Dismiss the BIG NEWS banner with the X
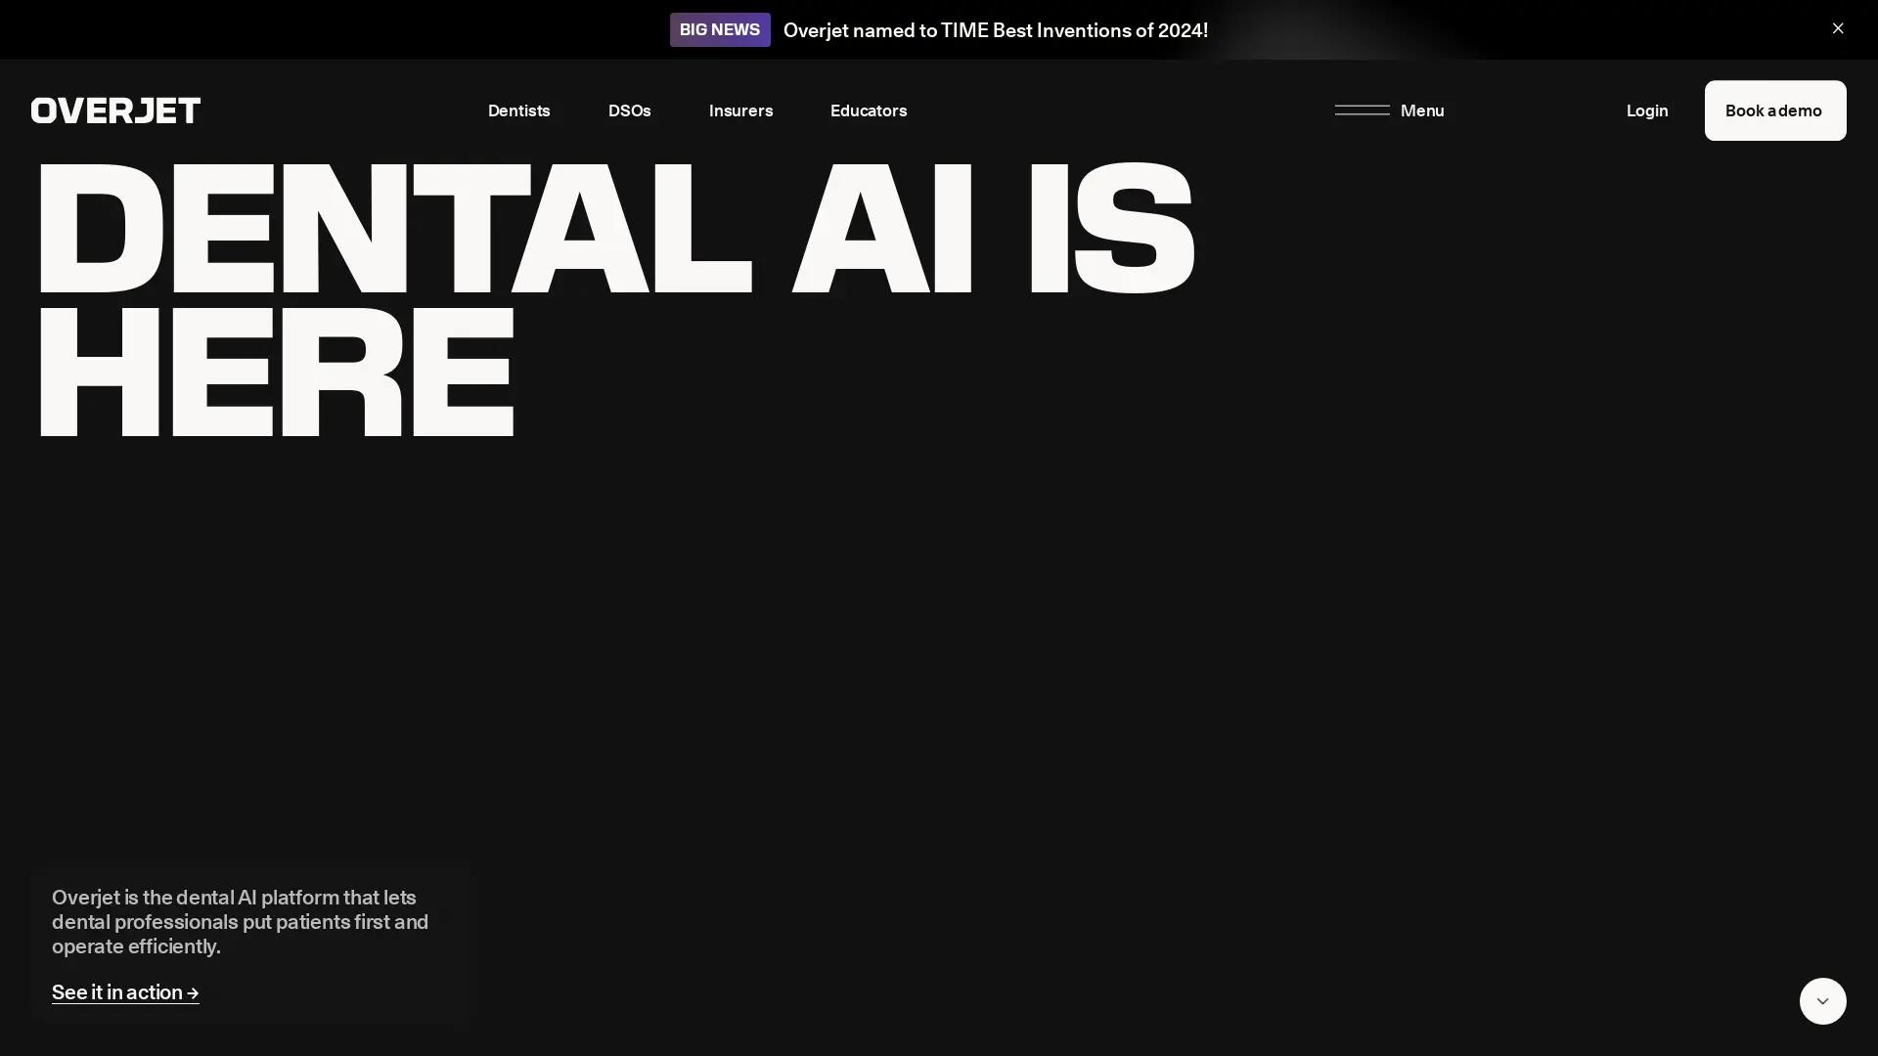1878x1056 pixels. click(x=1838, y=28)
